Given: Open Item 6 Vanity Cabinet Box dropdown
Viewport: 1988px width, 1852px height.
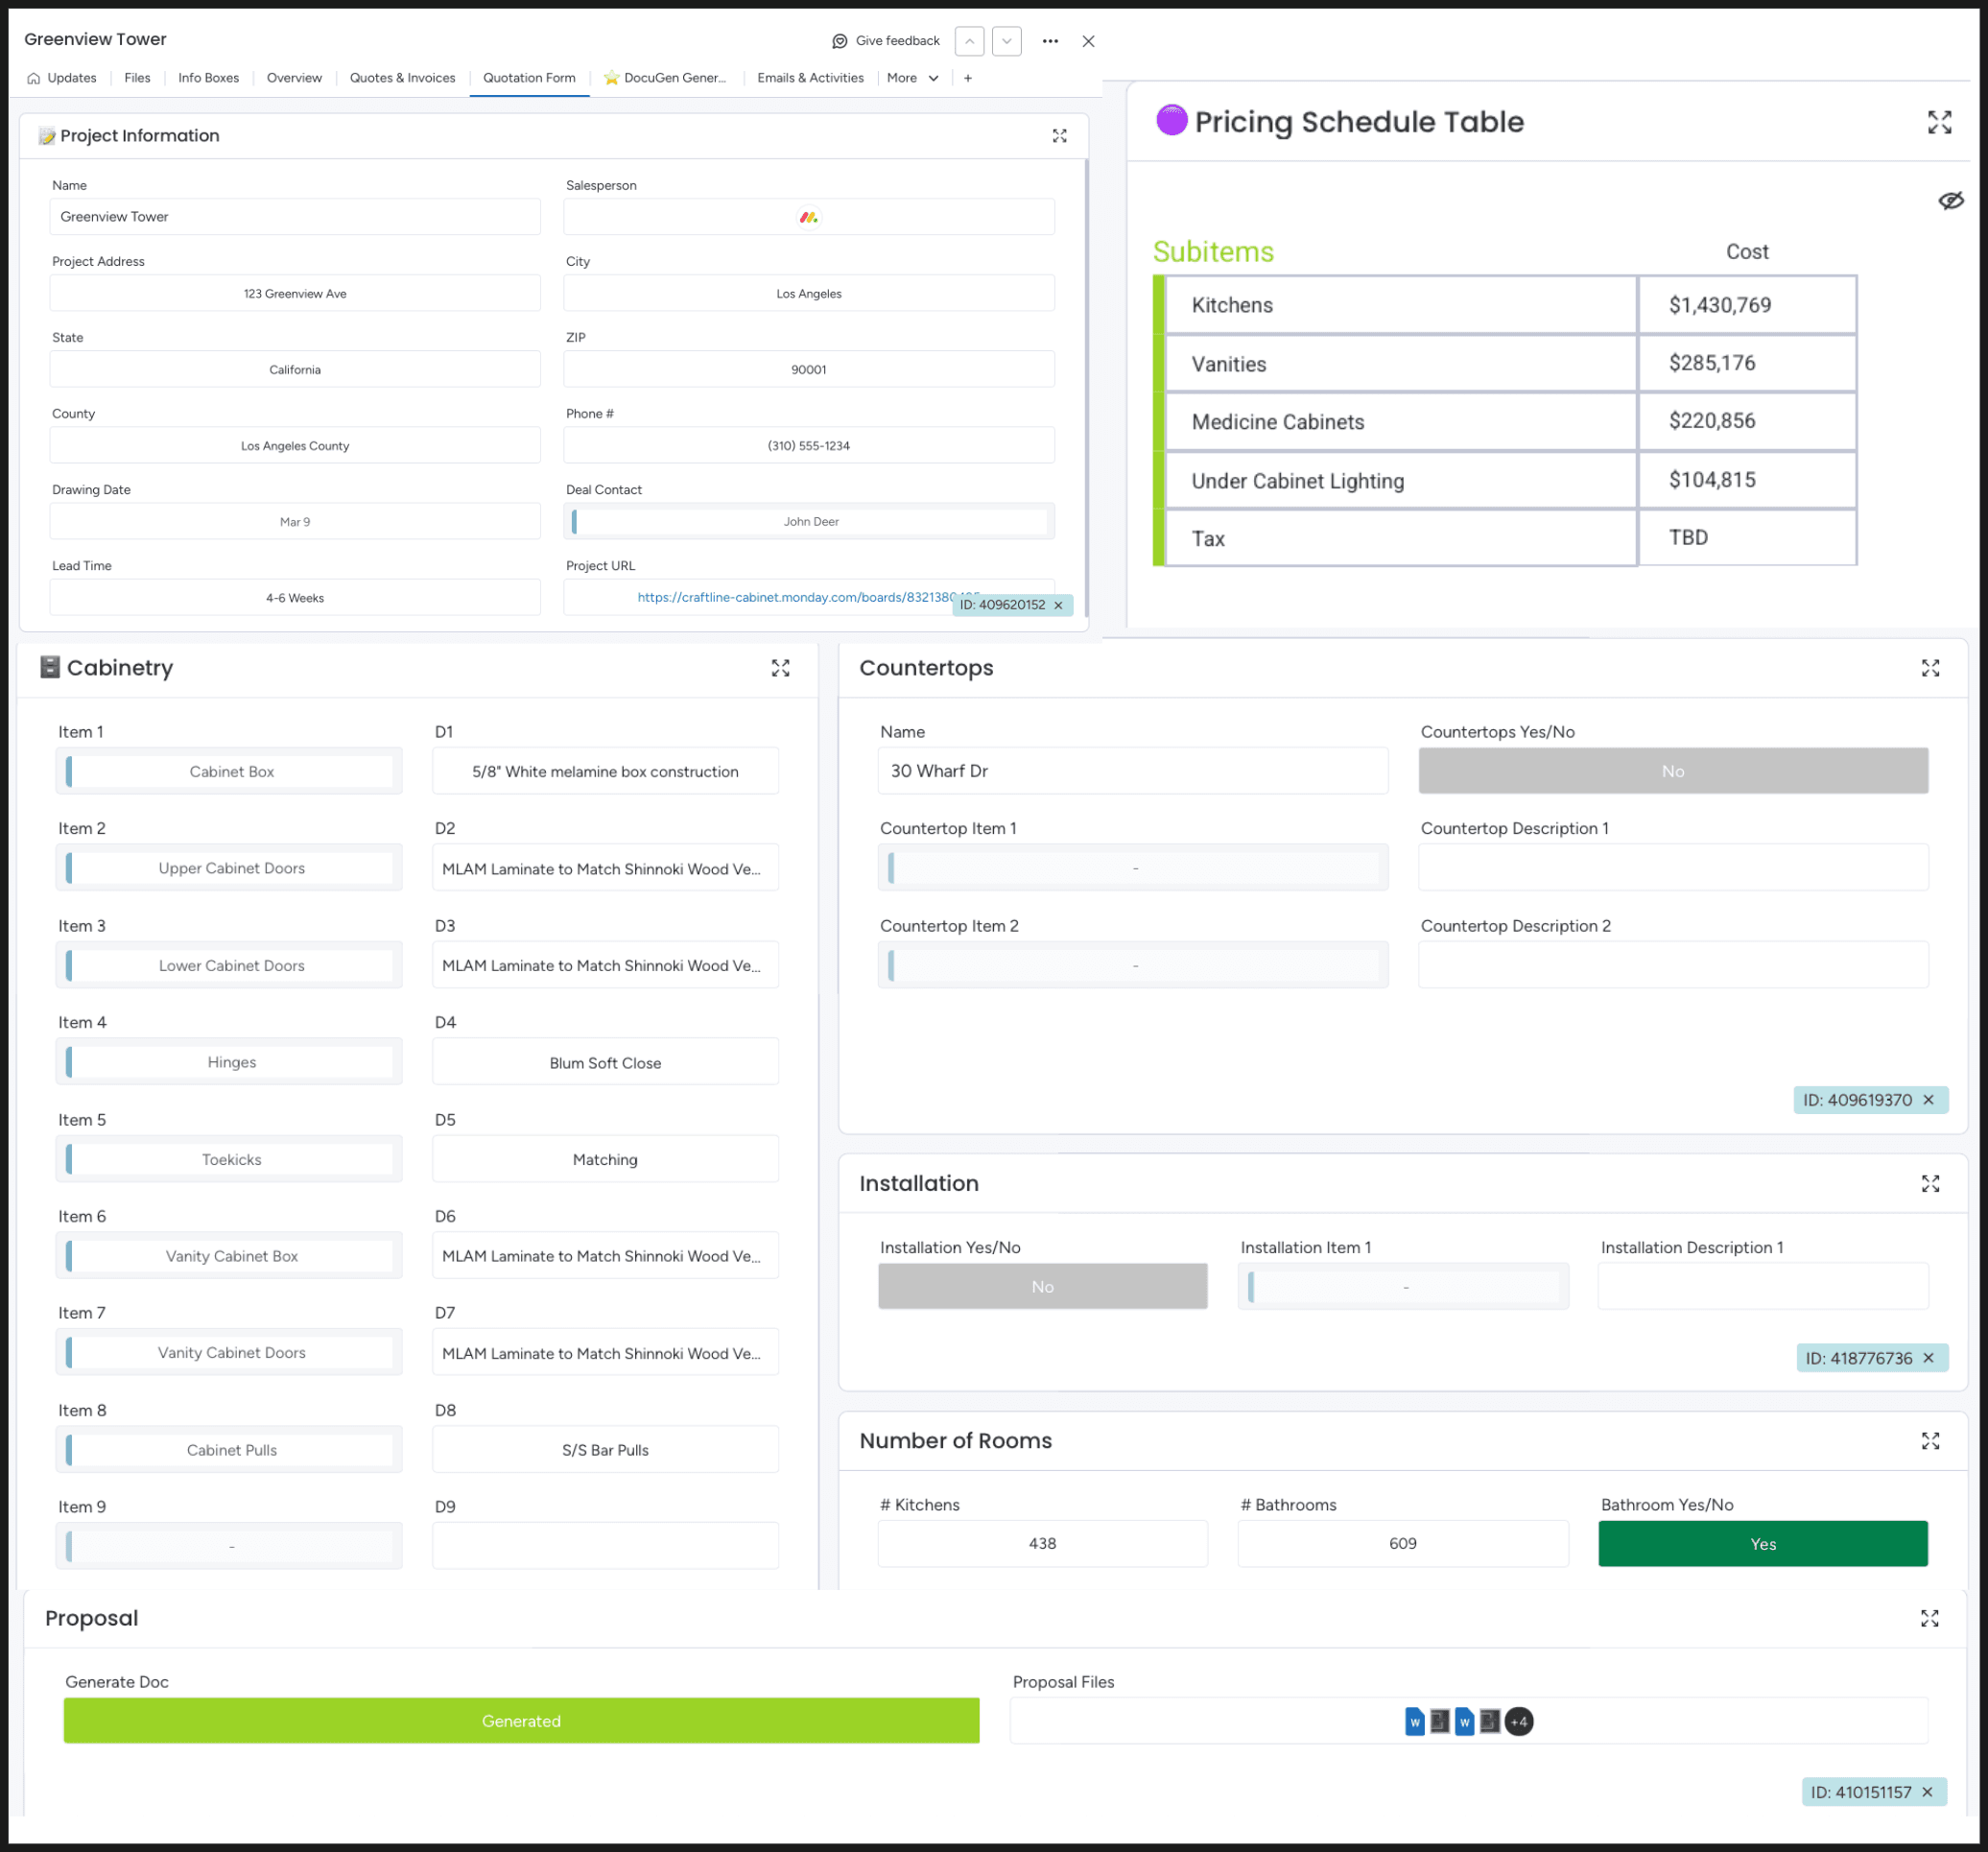Looking at the screenshot, I should pyautogui.click(x=229, y=1256).
